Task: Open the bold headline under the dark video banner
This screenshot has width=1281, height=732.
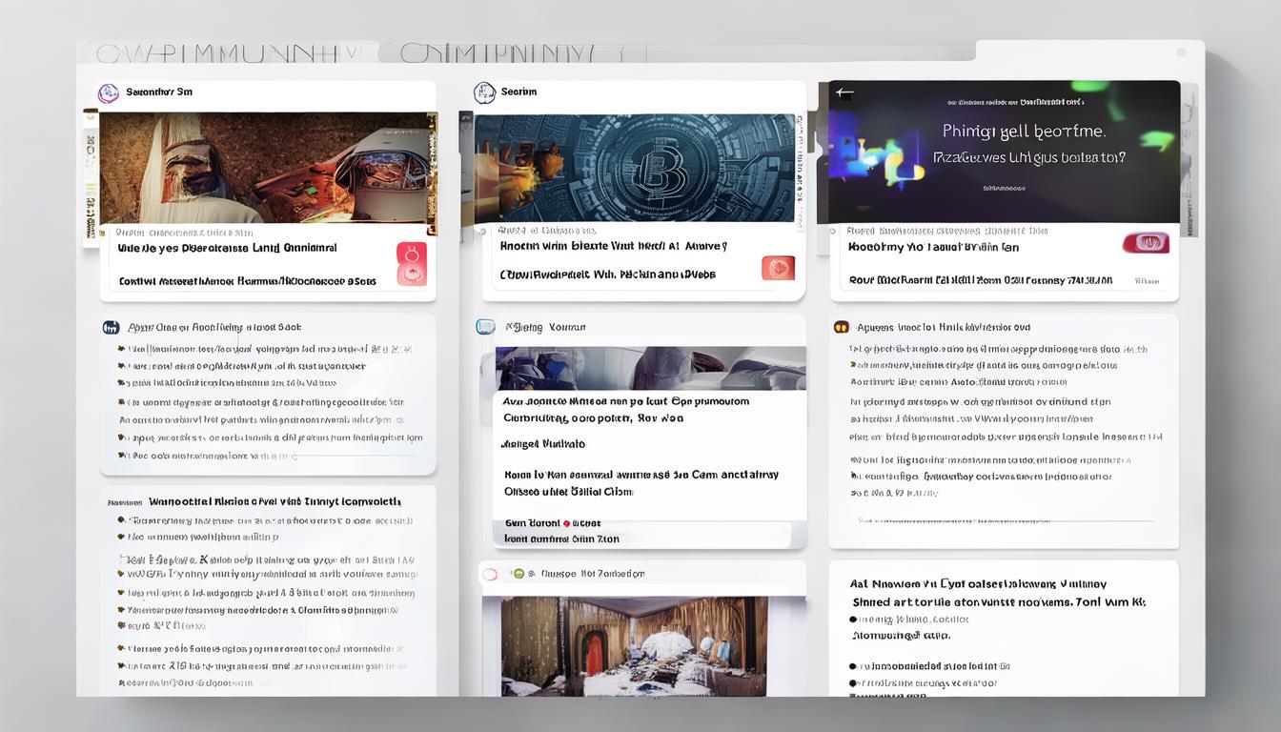Action: pos(933,247)
